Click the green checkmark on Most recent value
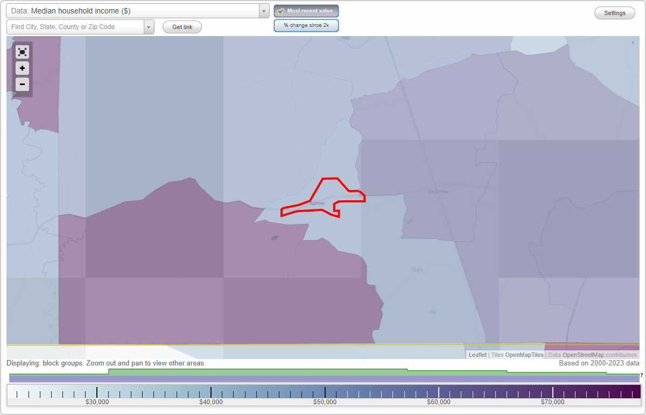 (x=280, y=11)
